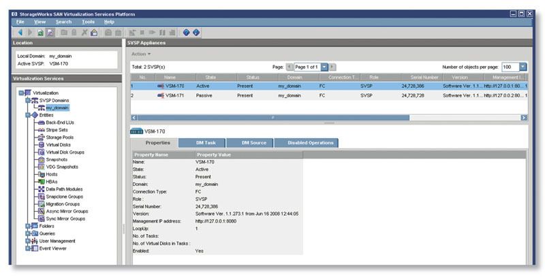This screenshot has height=277, width=545.
Task: Collapse the Entities tree node
Action: (x=27, y=115)
